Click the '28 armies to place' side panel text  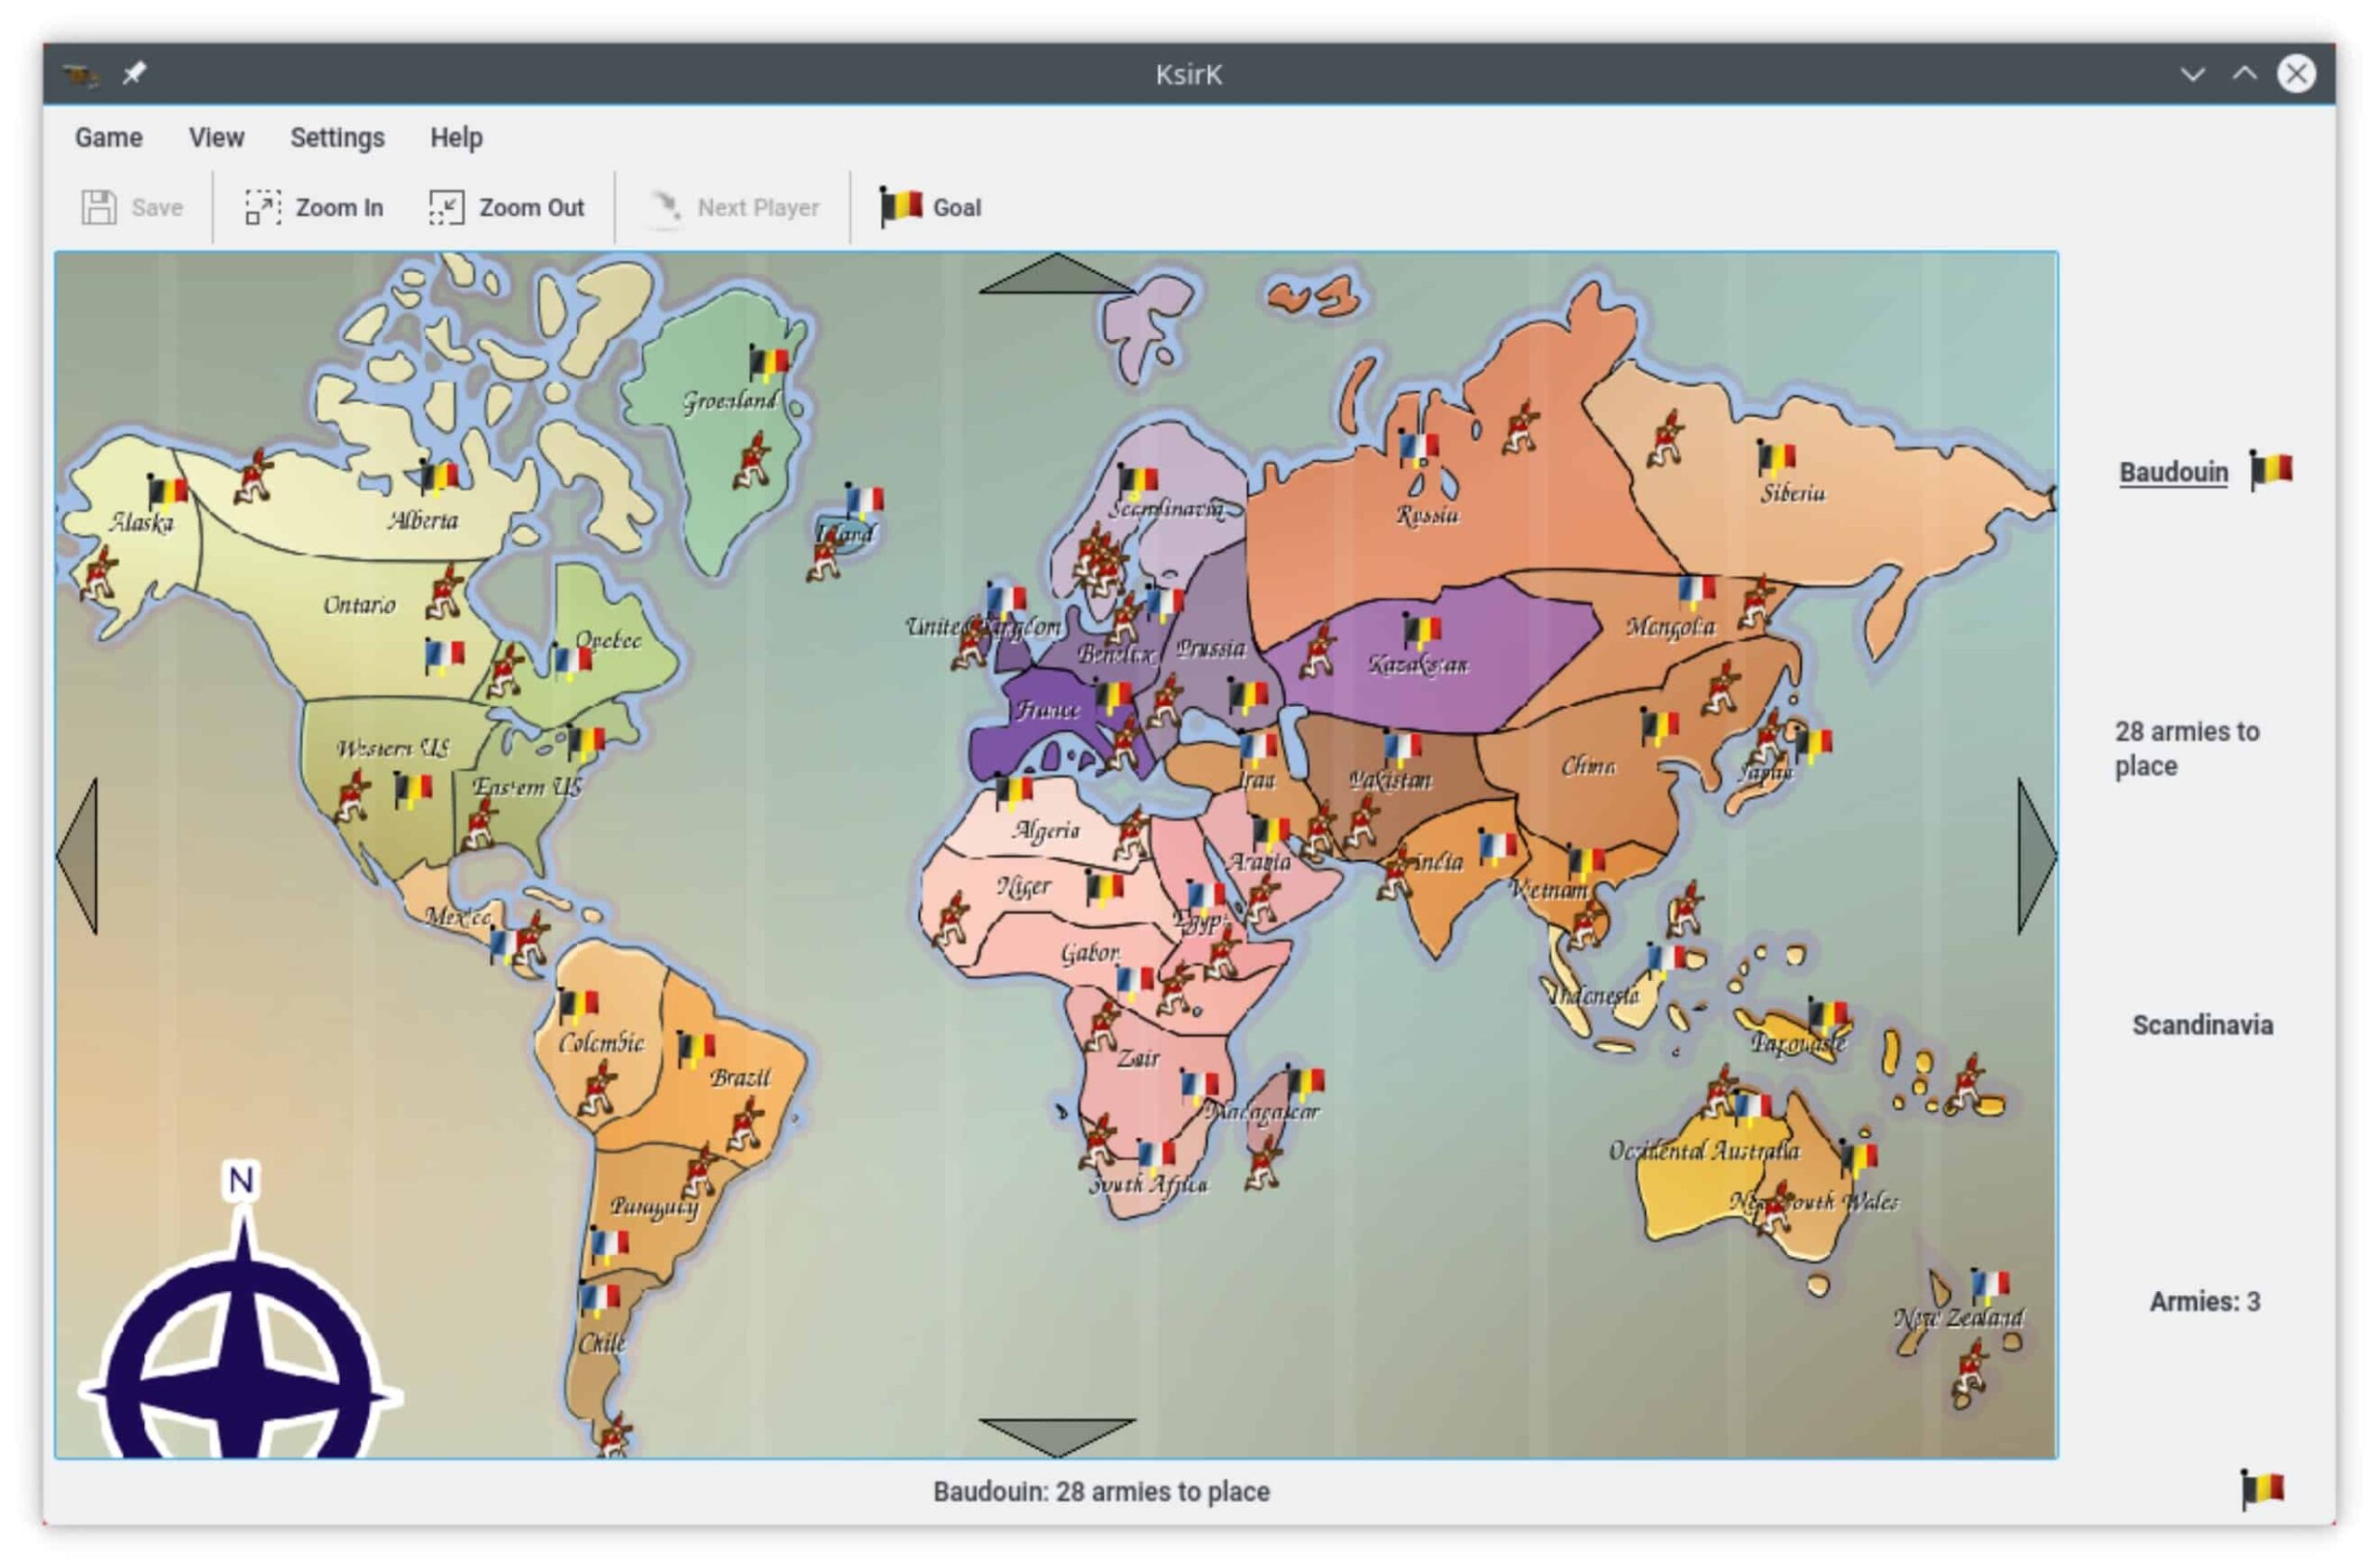pos(2186,748)
